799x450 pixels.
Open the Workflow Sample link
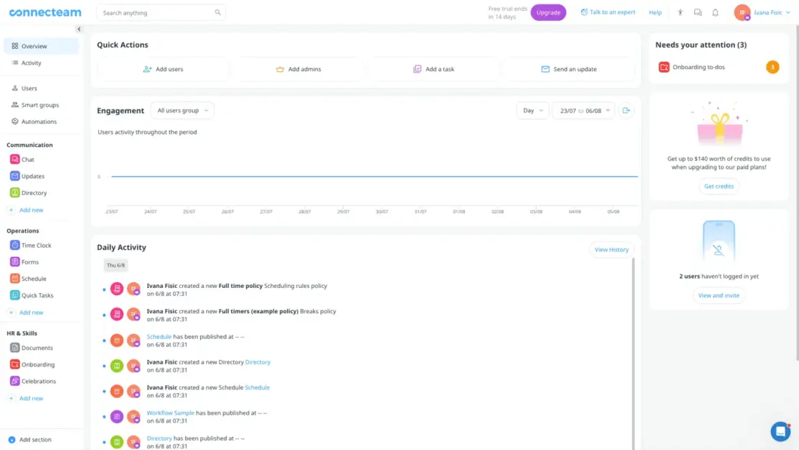pyautogui.click(x=170, y=413)
